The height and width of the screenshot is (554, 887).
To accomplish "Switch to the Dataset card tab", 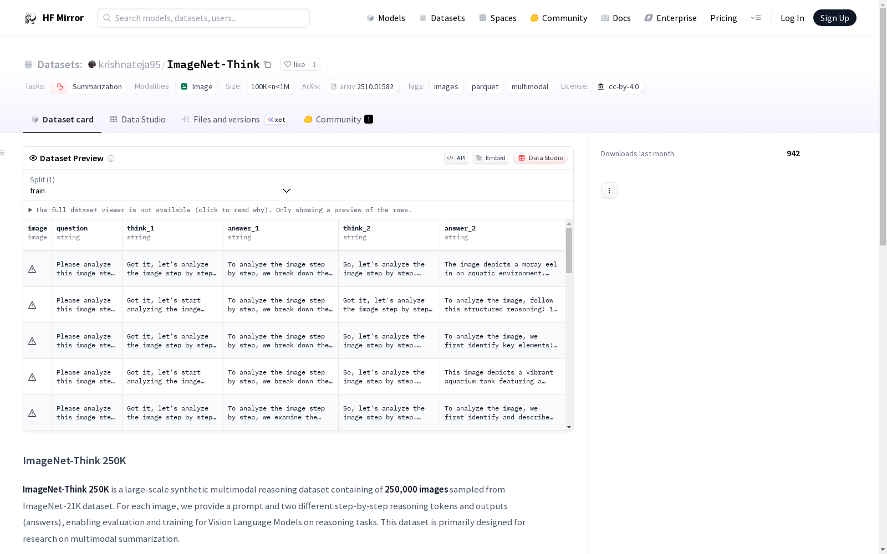I will click(x=62, y=120).
